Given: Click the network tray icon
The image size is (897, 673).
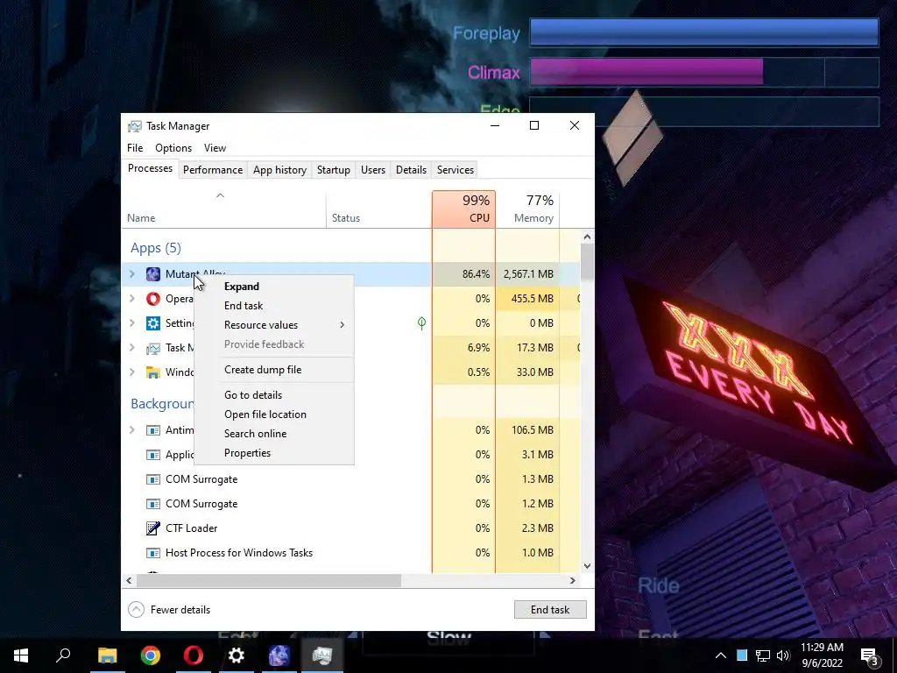Looking at the screenshot, I should pyautogui.click(x=763, y=655).
